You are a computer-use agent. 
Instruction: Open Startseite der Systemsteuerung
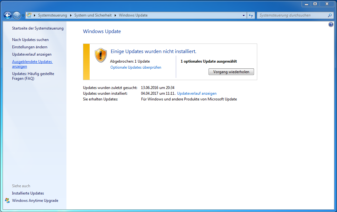tap(38, 28)
